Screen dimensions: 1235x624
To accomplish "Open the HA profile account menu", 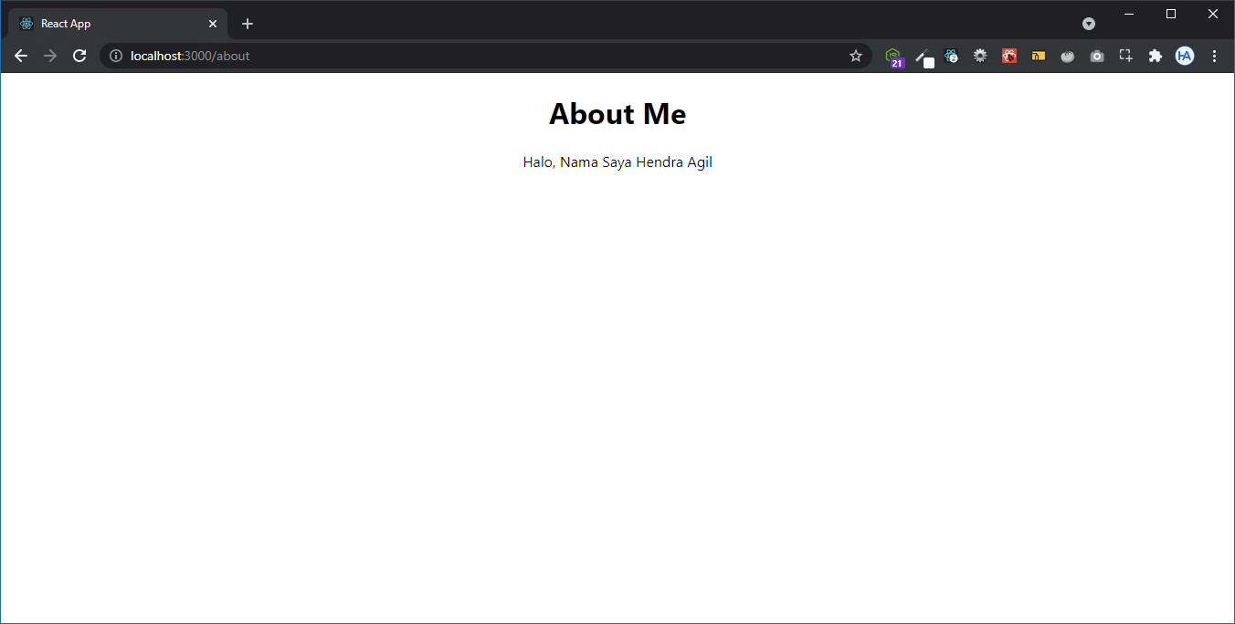I will (1185, 56).
